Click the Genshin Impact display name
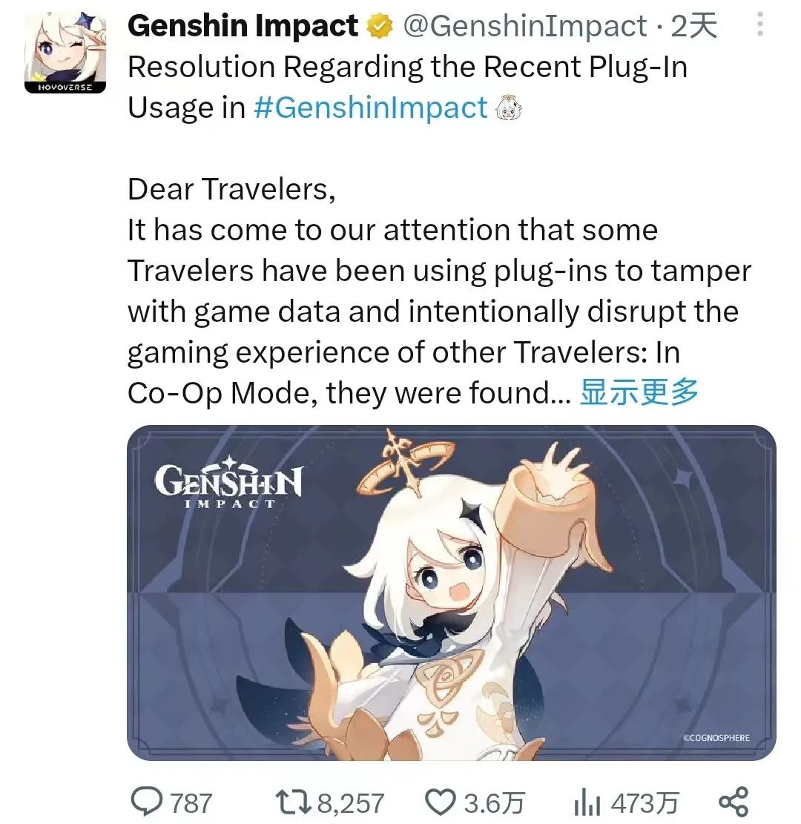The image size is (801, 824). click(243, 26)
